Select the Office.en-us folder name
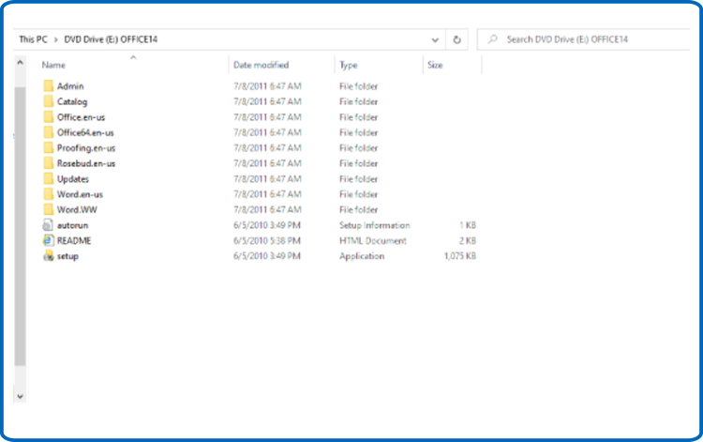Image resolution: width=703 pixels, height=442 pixels. point(82,117)
